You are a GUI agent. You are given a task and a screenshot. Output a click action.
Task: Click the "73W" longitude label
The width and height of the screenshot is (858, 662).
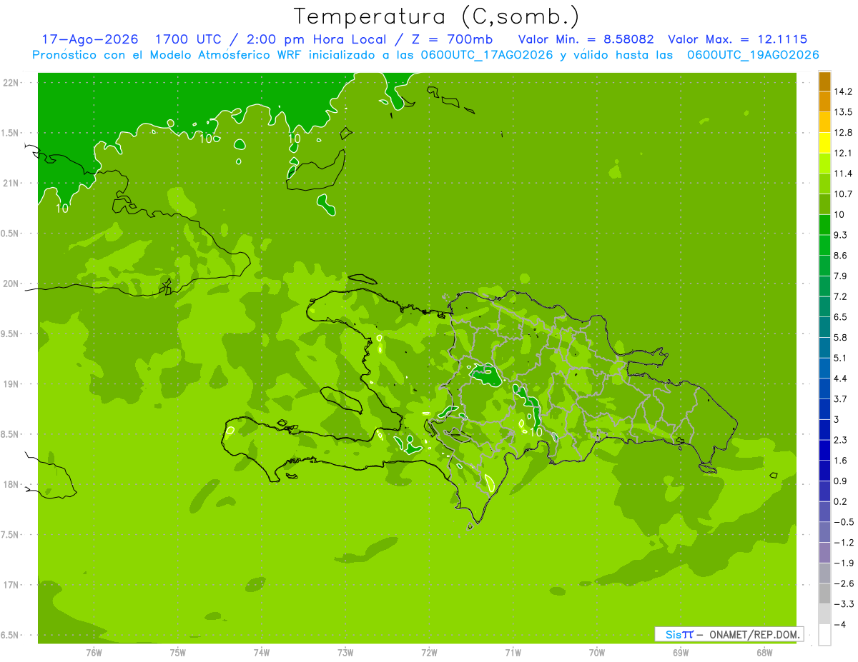pyautogui.click(x=345, y=652)
